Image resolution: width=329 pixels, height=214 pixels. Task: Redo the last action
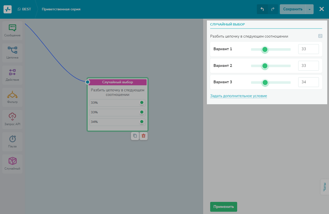click(x=273, y=9)
